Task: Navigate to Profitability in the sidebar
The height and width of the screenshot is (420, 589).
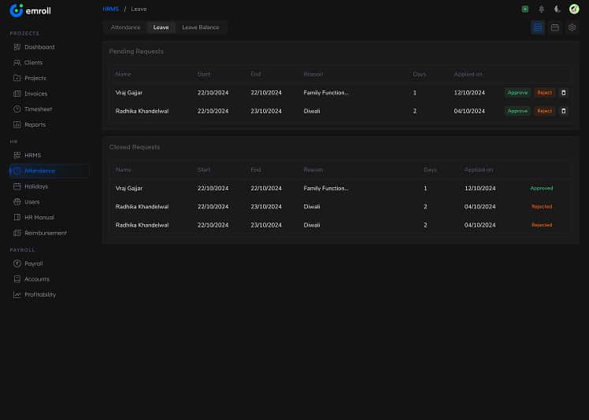Action: (x=39, y=295)
